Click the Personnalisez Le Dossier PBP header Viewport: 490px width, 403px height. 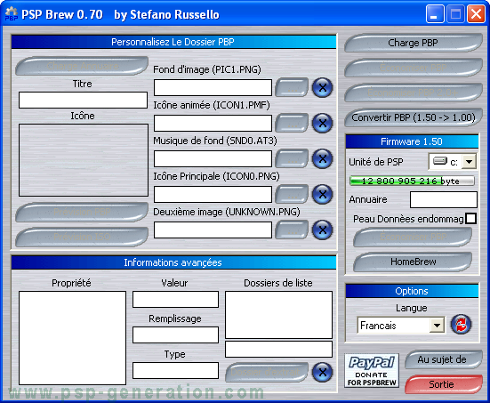[173, 42]
